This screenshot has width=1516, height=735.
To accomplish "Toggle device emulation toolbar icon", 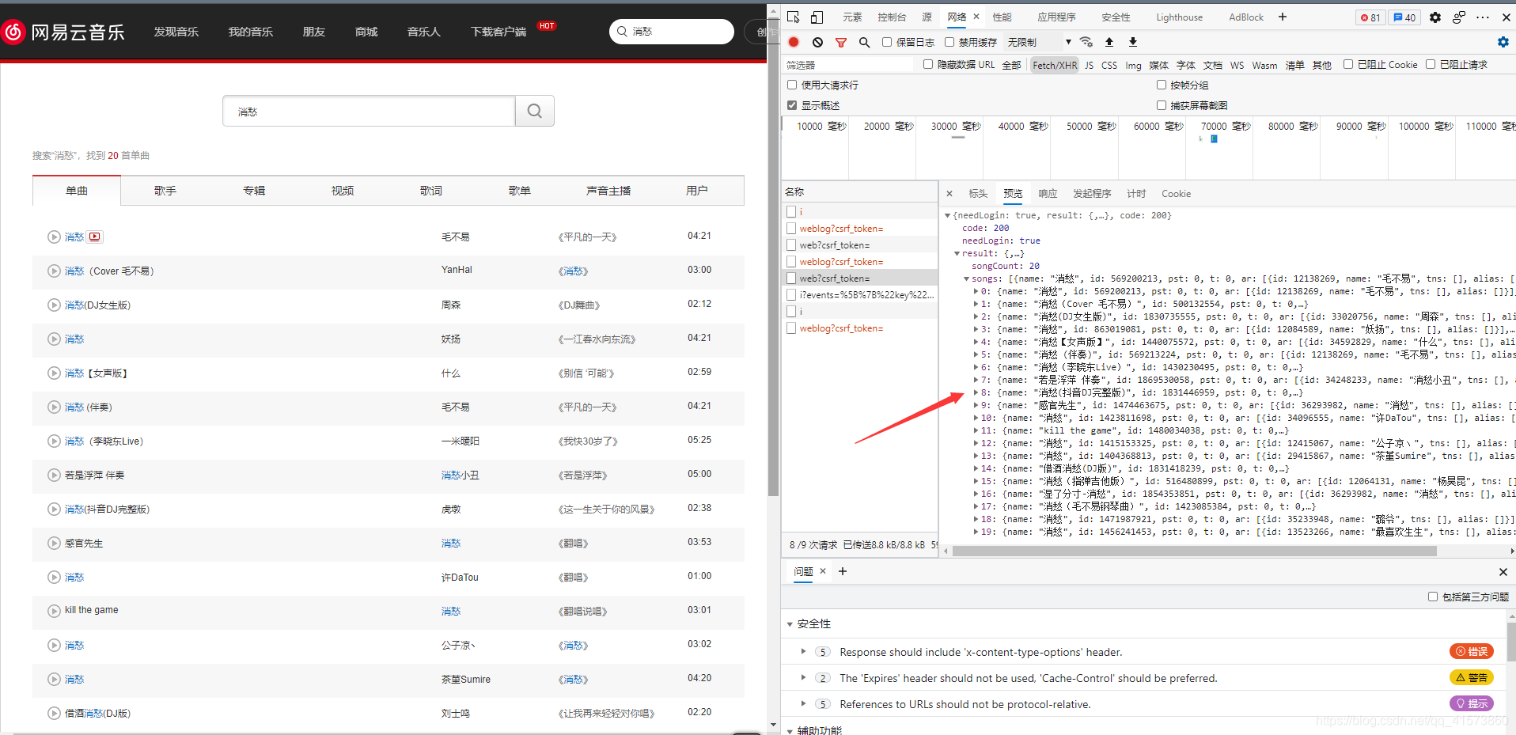I will pos(817,17).
